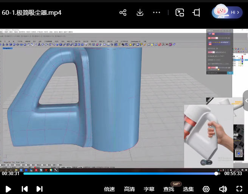Click the share icon in top bar
The image size is (248, 194).
(123, 12)
